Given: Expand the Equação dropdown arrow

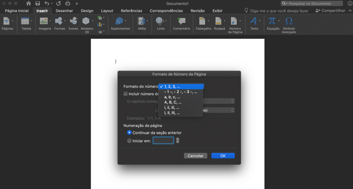Looking at the screenshot, I should coord(279,21).
